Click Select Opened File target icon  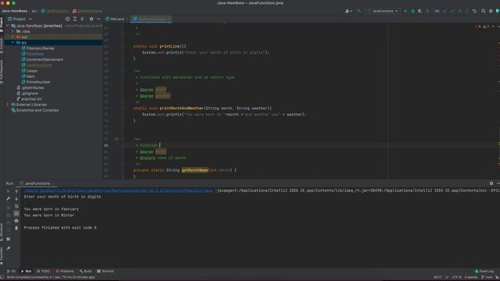click(x=67, y=19)
